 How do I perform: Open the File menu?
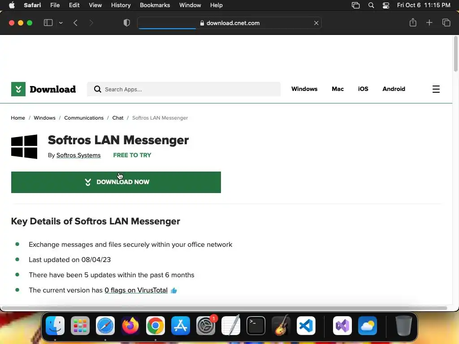point(55,5)
